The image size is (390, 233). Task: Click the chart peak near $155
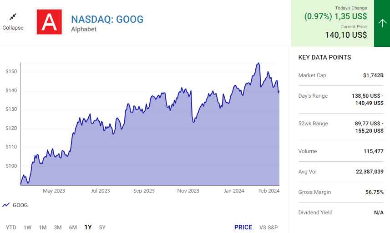(x=258, y=63)
